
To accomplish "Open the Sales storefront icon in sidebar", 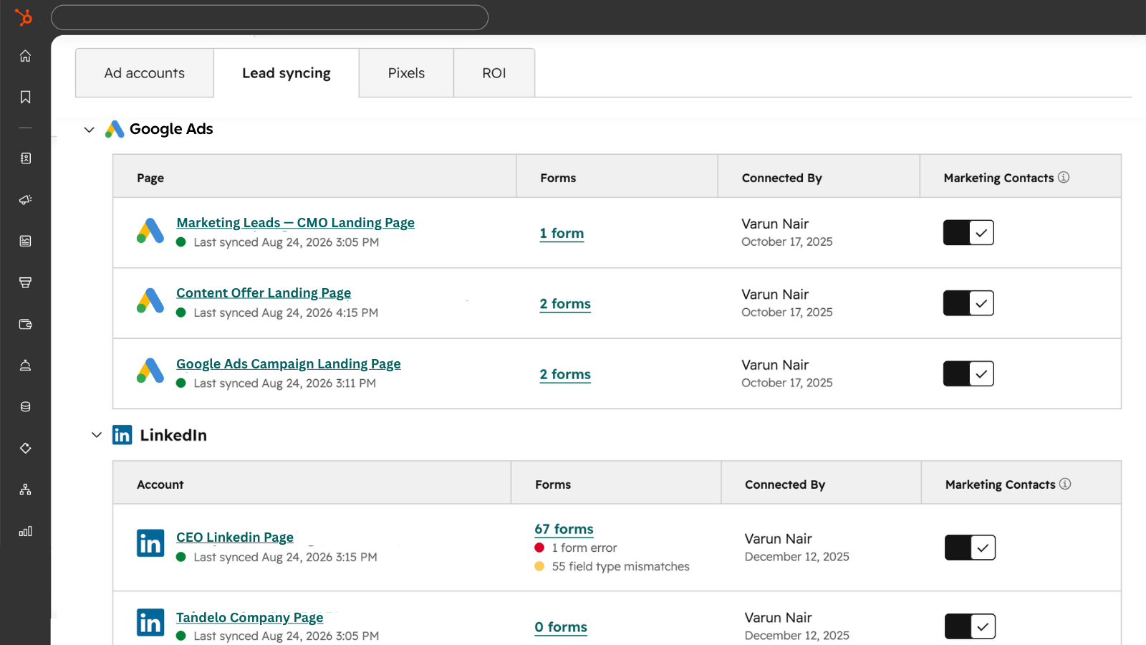I will coord(25,282).
